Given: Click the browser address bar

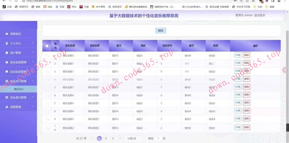Looking at the screenshot, I should 127,1.
